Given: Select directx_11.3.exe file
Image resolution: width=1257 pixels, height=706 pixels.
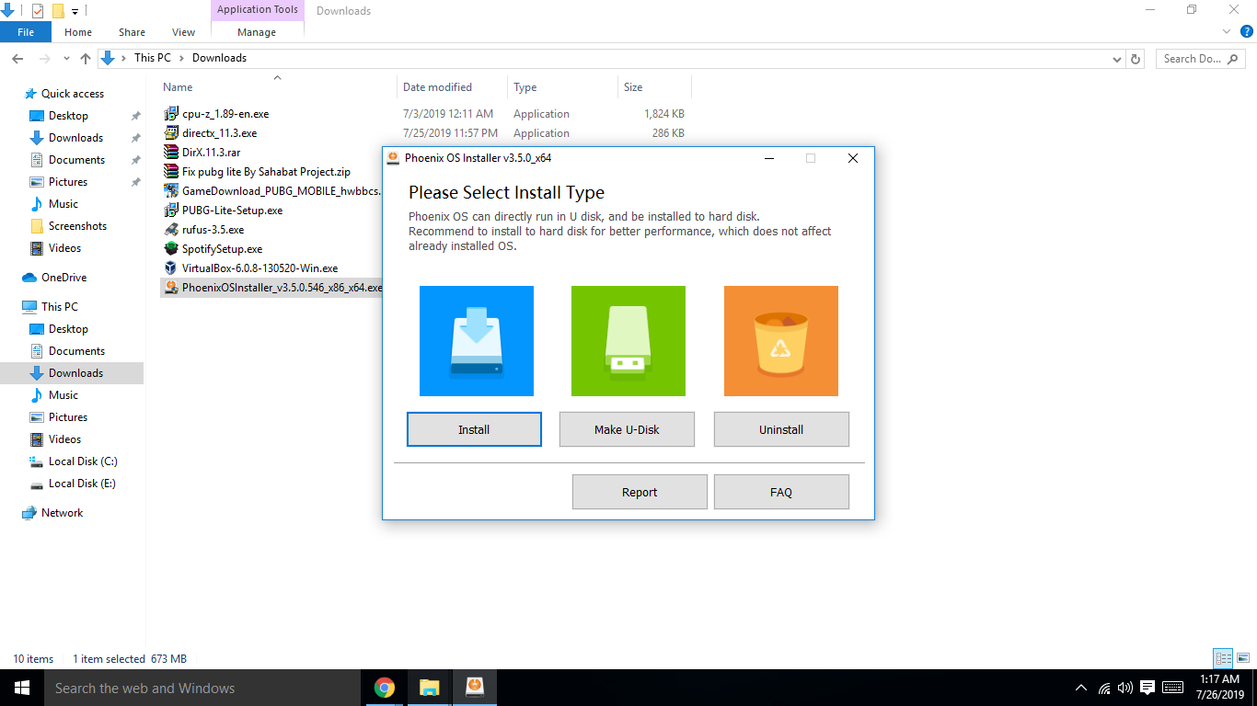Looking at the screenshot, I should point(219,133).
